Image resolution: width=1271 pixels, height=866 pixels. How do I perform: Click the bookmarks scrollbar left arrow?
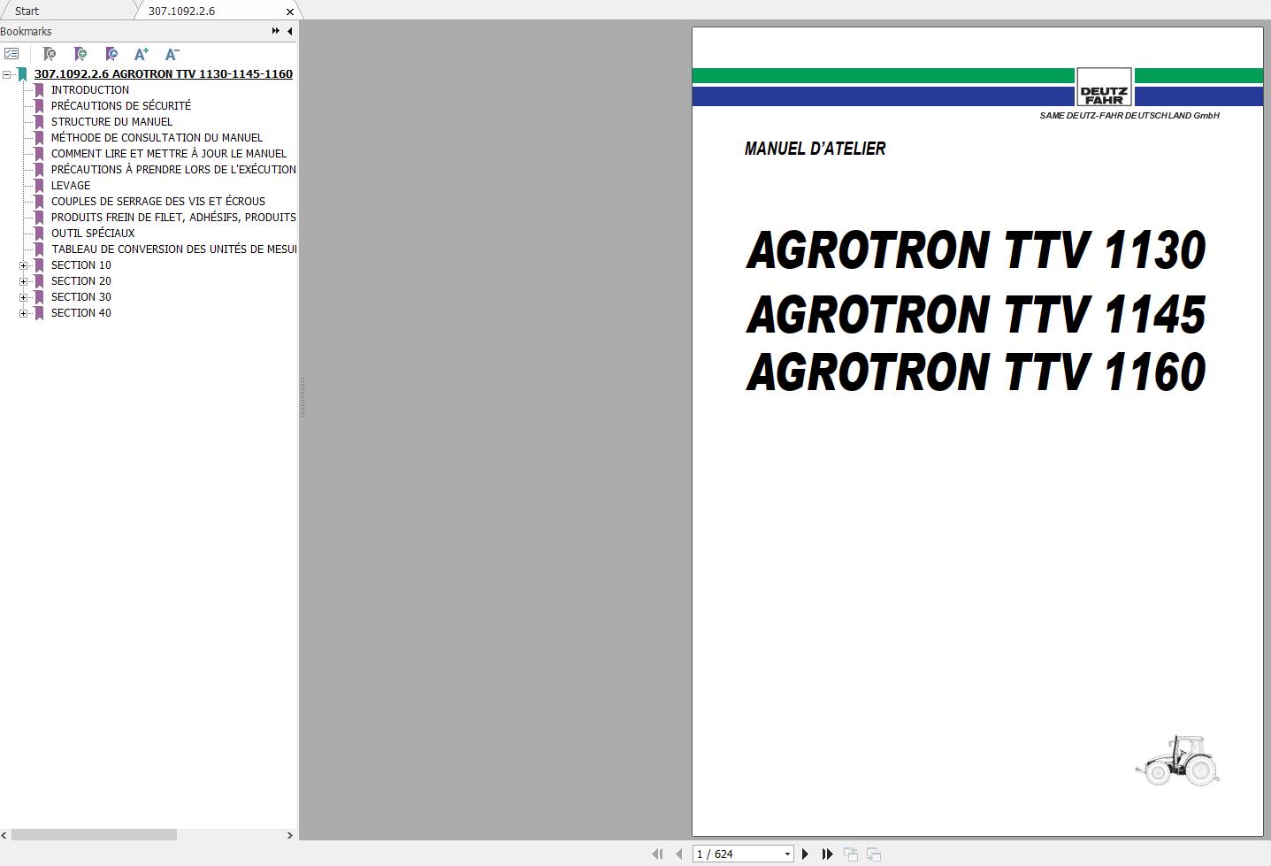5,835
